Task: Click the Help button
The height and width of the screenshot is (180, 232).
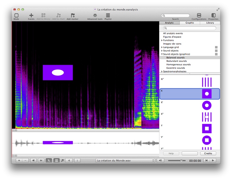Action: coord(171,153)
